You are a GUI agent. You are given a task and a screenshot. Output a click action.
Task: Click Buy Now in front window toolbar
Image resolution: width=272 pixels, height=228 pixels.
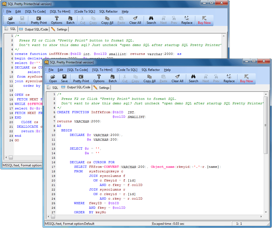(x=247, y=79)
